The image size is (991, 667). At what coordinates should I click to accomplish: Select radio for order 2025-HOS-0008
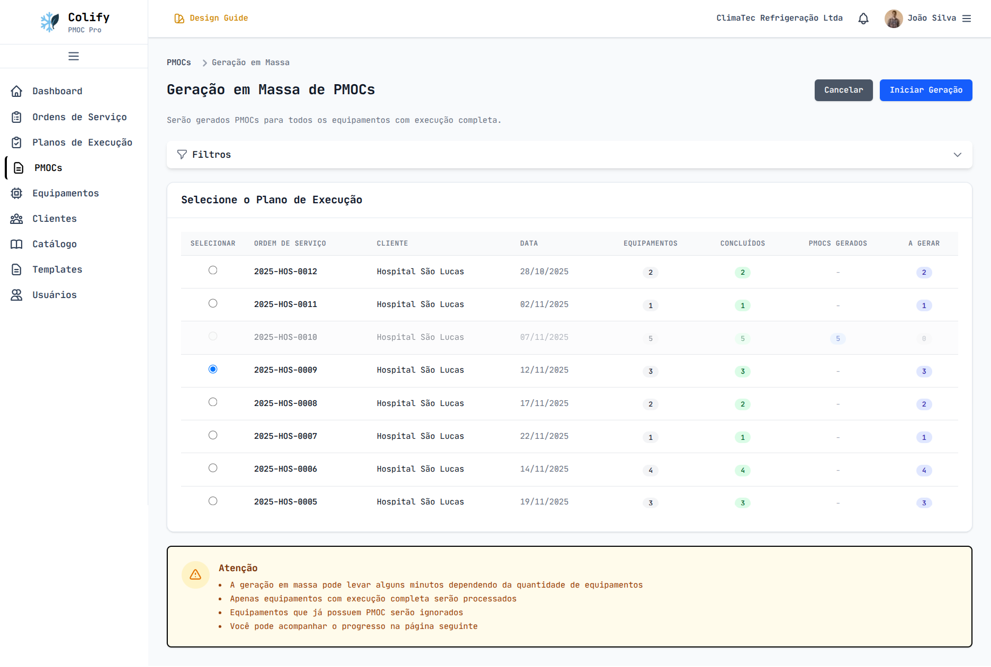(x=213, y=402)
